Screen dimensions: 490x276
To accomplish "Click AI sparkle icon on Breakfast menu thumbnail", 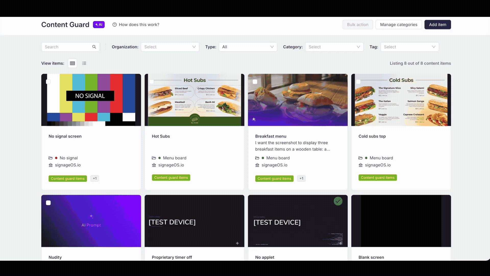I will (254, 119).
